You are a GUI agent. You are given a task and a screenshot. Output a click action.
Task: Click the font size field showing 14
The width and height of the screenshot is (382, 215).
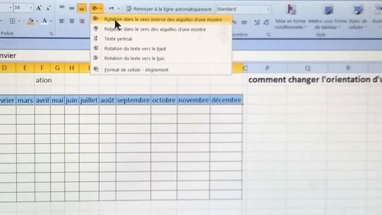pyautogui.click(x=21, y=8)
